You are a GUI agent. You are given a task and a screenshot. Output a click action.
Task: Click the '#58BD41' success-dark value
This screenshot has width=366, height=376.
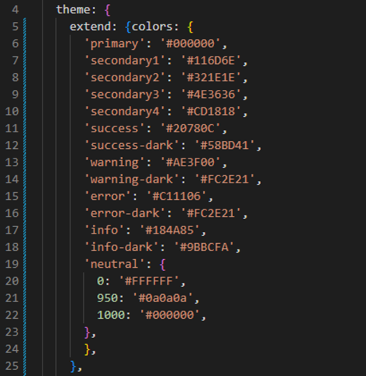tap(225, 145)
